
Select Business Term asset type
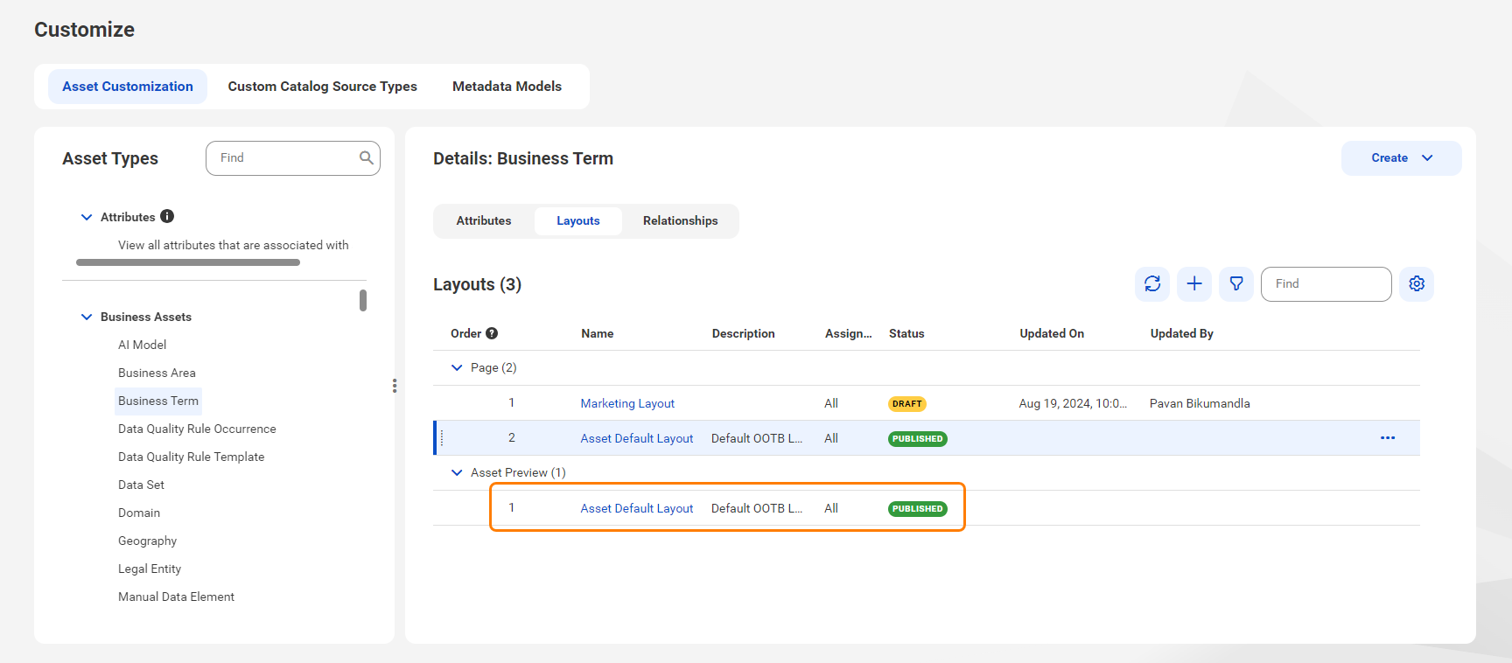[x=158, y=401]
